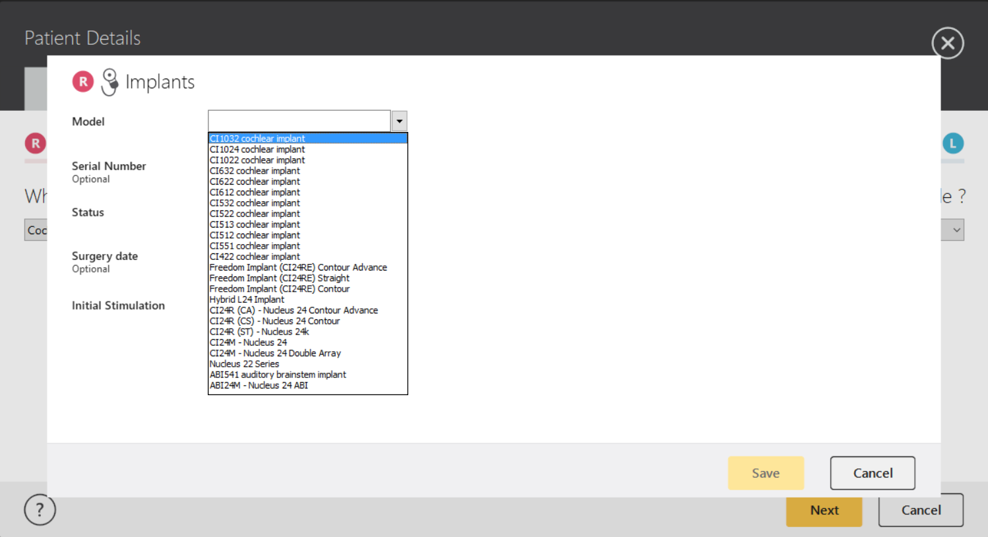Viewport: 988px width, 537px height.
Task: Click the cochlear implant icon beside Implants
Action: pos(109,82)
